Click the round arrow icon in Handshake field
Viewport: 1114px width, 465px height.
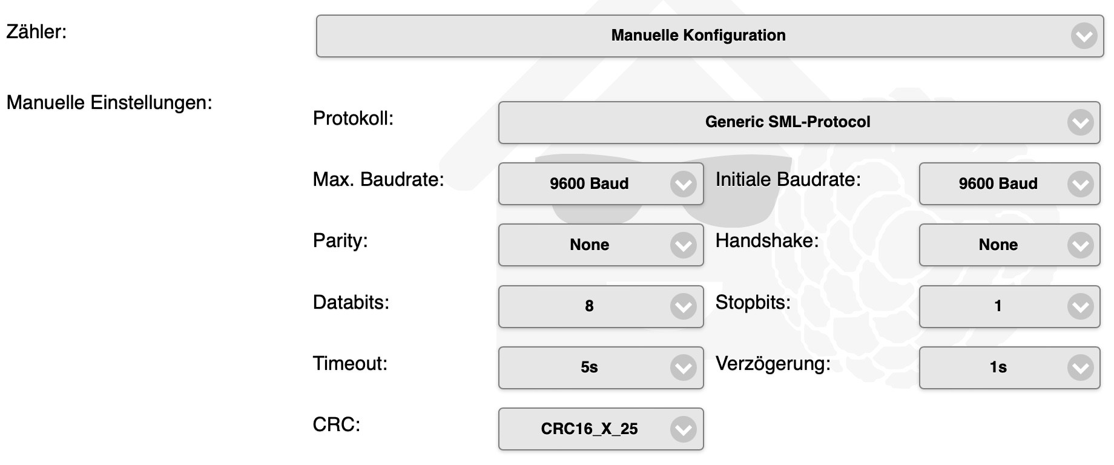point(1080,245)
